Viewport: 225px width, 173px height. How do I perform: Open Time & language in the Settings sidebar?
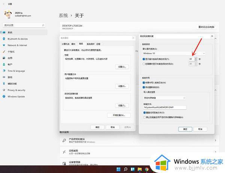24,71
